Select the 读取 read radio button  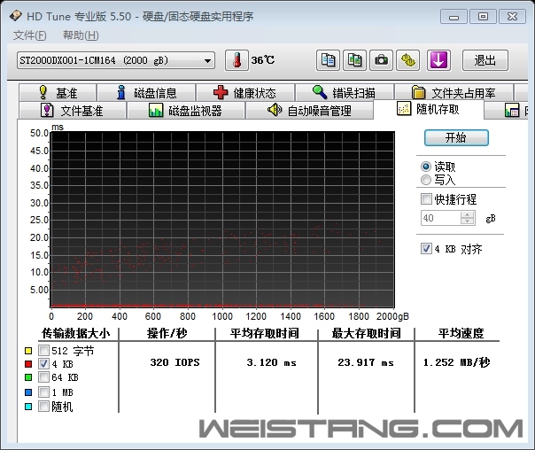click(426, 167)
